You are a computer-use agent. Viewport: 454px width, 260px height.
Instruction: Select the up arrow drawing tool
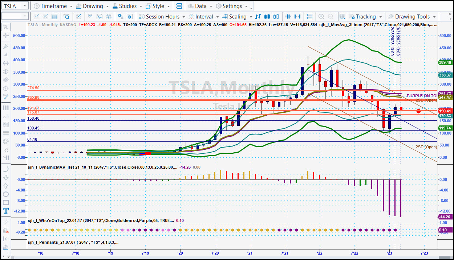5,186
